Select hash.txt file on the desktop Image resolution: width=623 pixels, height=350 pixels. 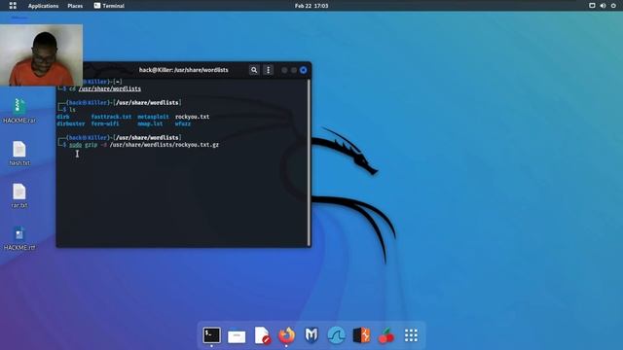(x=19, y=154)
